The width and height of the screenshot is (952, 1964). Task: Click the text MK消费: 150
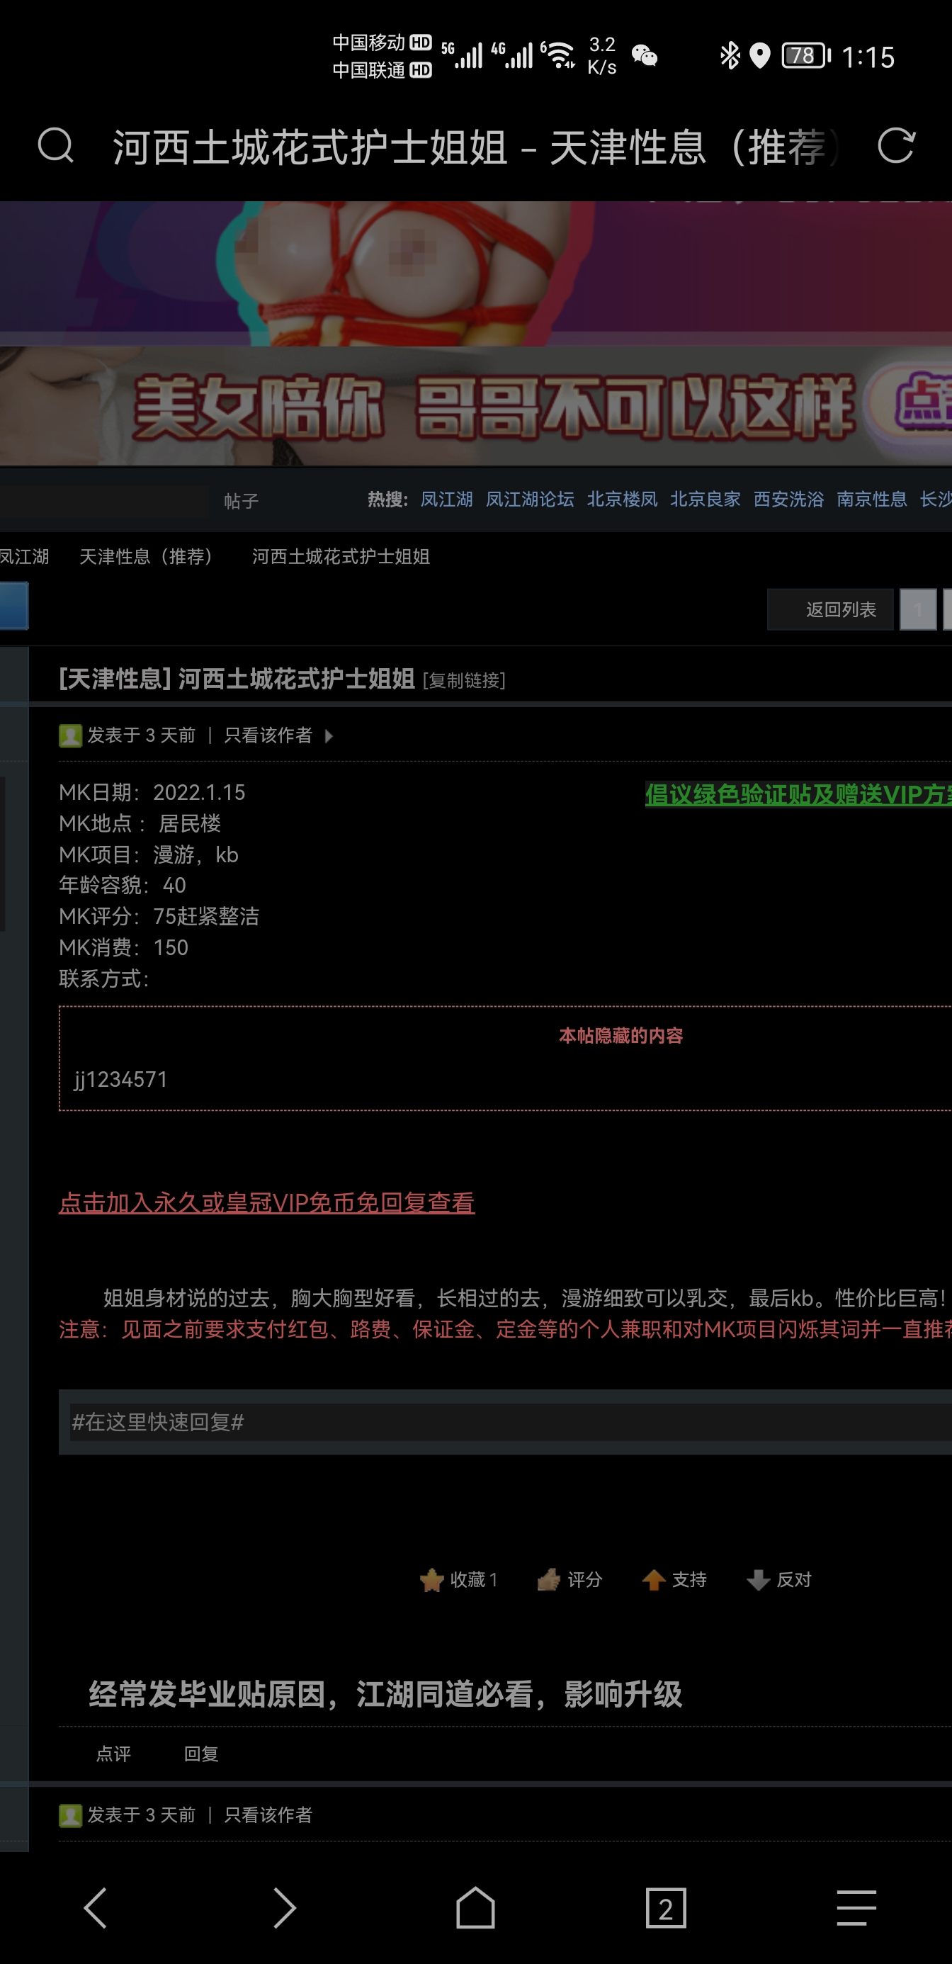tap(123, 948)
